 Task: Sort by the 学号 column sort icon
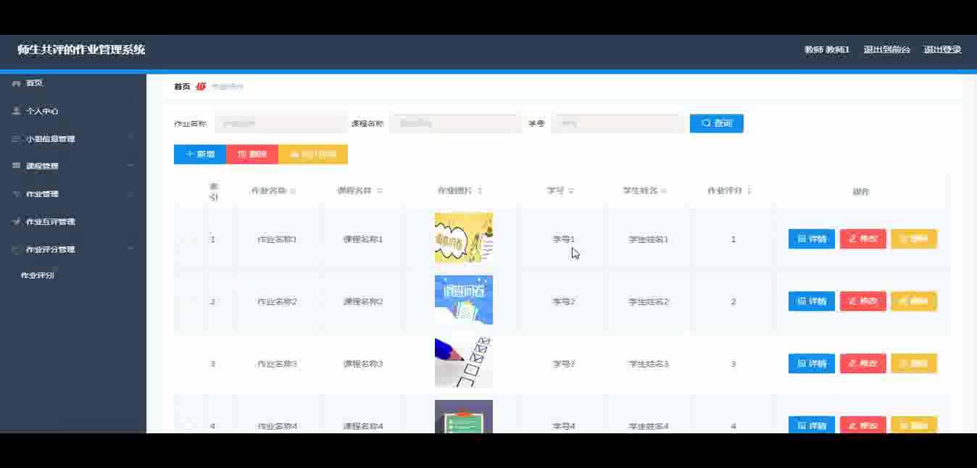571,191
